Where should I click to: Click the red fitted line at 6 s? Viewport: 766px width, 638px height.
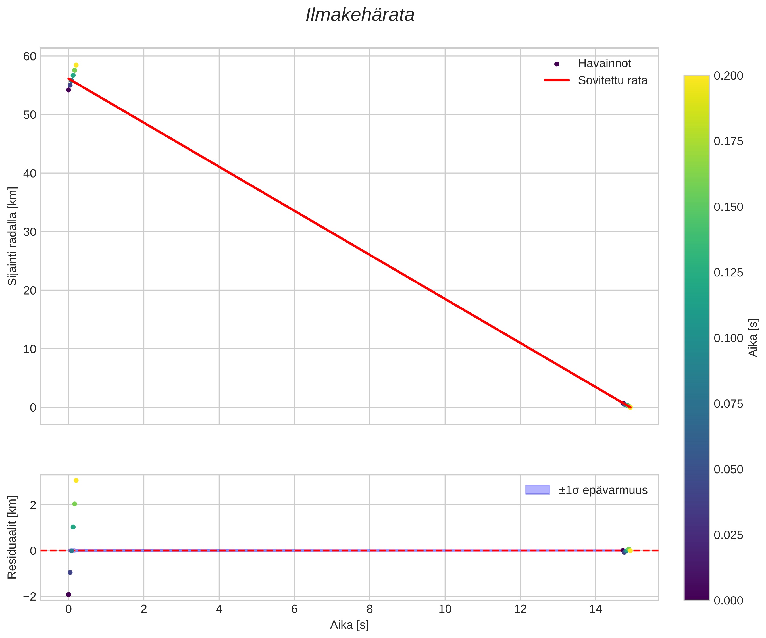(294, 210)
